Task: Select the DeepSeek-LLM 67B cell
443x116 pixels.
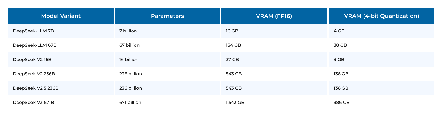Action: (x=35, y=45)
